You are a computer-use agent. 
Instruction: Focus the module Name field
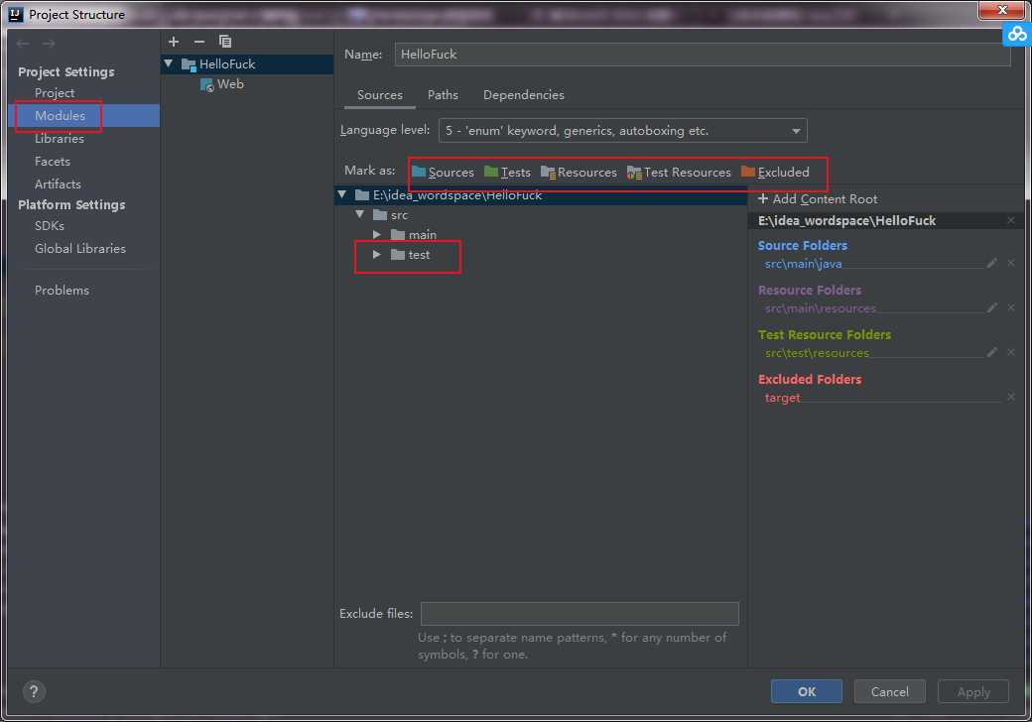point(703,55)
